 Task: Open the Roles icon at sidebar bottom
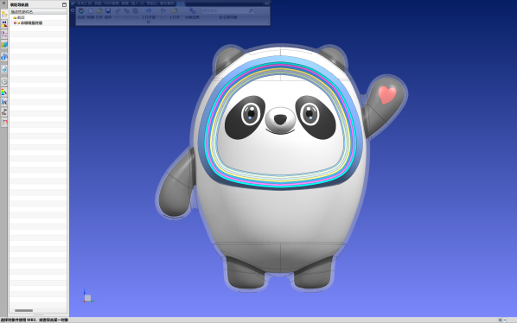click(4, 122)
